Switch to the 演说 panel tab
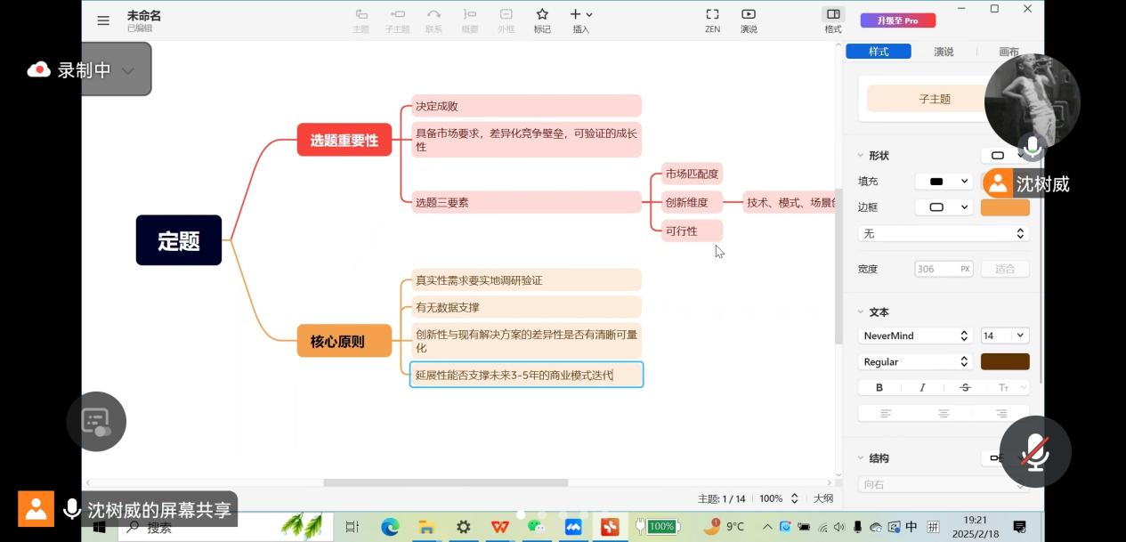The image size is (1126, 542). pyautogui.click(x=944, y=52)
